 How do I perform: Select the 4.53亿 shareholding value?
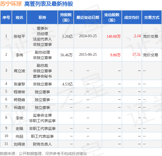click(67, 84)
